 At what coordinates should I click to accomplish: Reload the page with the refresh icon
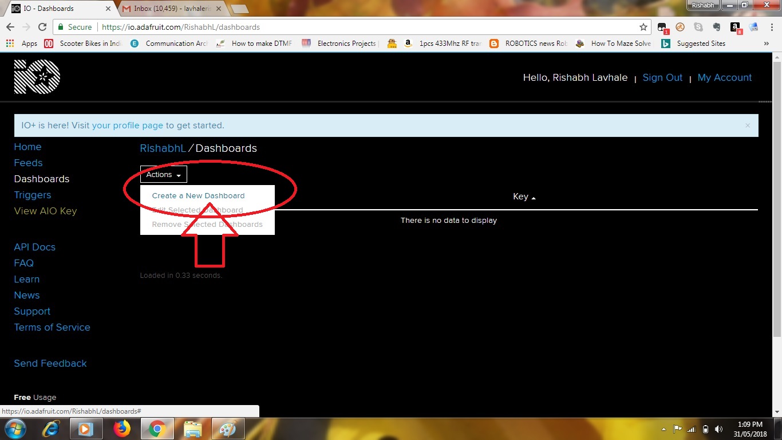[42, 27]
